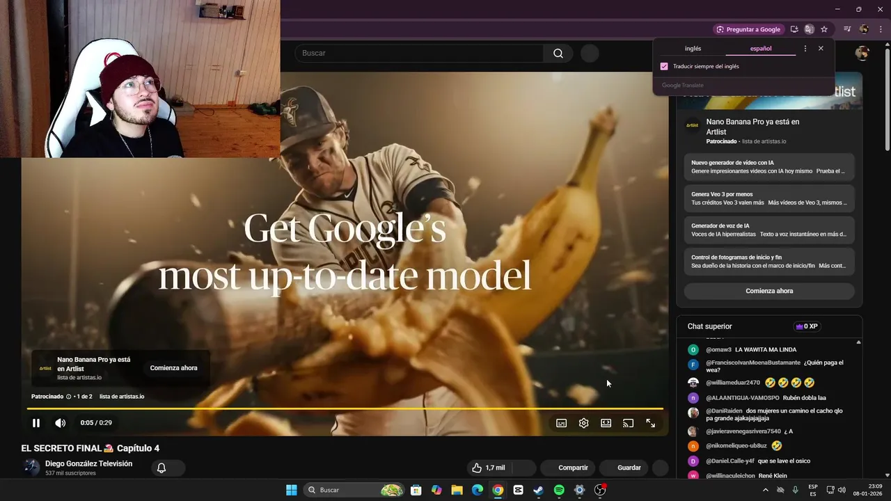Open the Windows Start menu
Viewport: 891px width, 501px height.
tap(292, 490)
